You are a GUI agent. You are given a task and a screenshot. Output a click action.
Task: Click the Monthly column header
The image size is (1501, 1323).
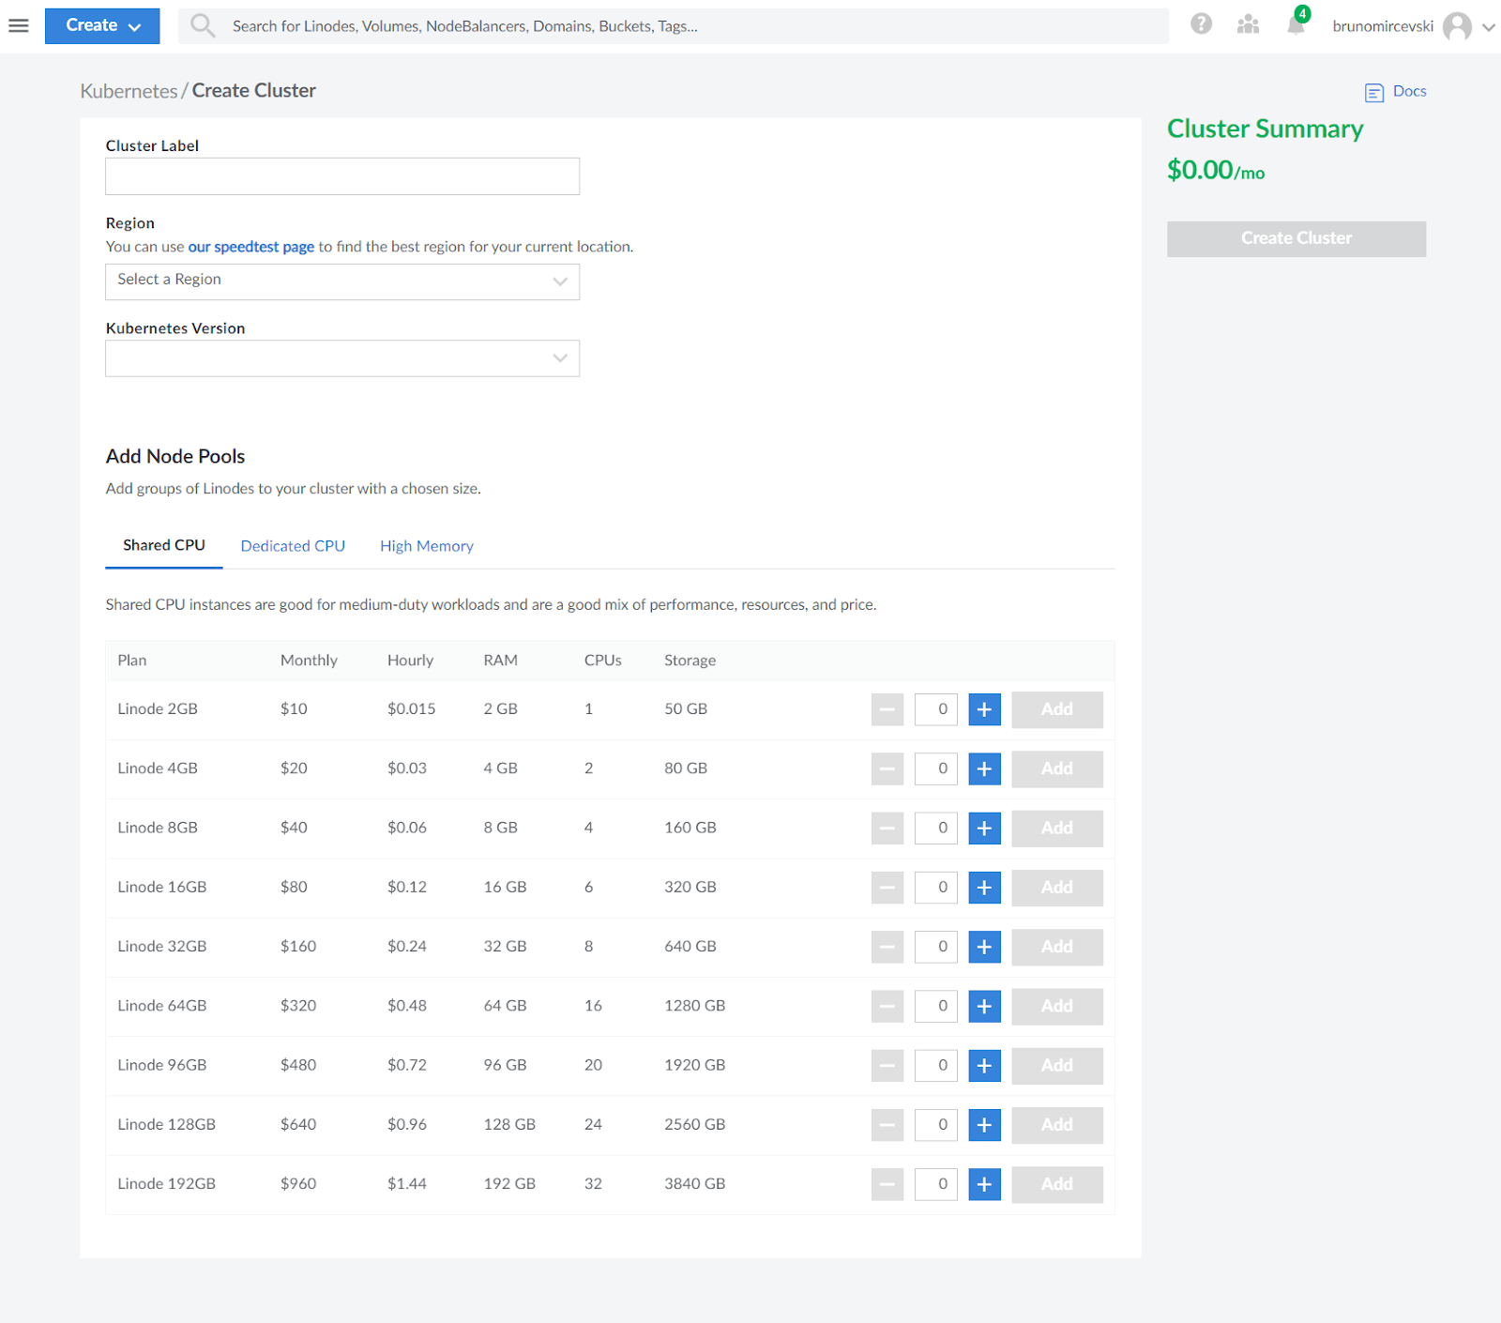click(x=309, y=661)
